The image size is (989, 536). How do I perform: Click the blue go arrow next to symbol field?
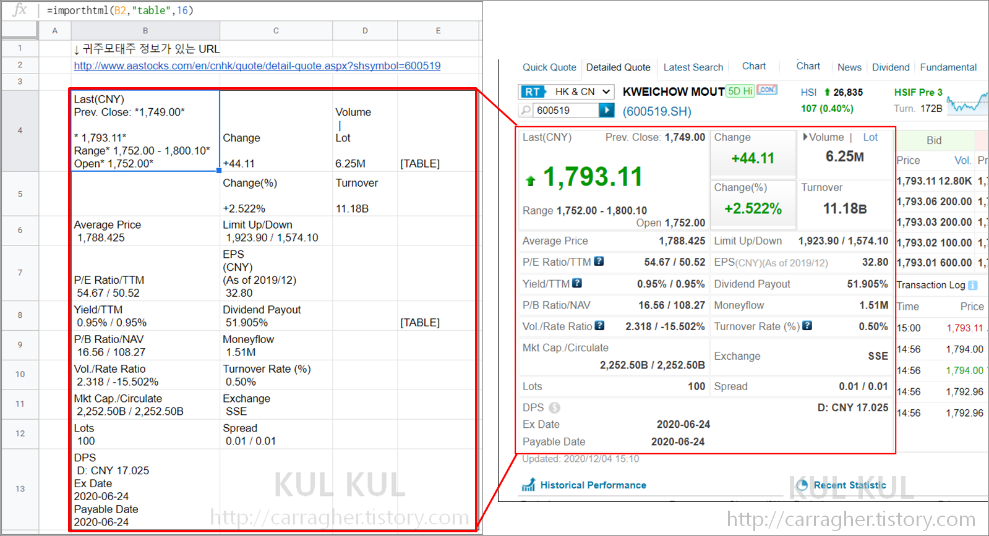pos(607,110)
